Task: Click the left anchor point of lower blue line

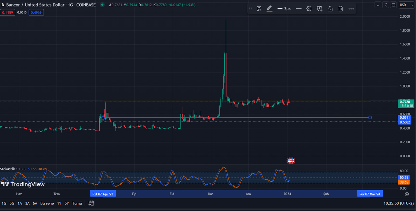Action: (x=103, y=118)
